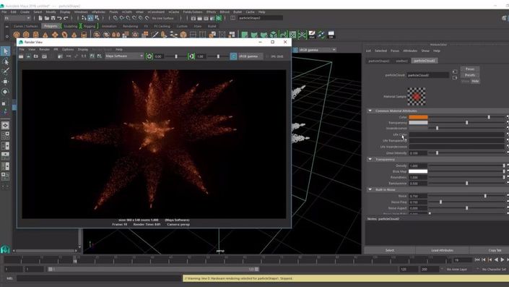Click the shelf gear options icon
Viewport: 509px width, 287px height.
pos(6,35)
